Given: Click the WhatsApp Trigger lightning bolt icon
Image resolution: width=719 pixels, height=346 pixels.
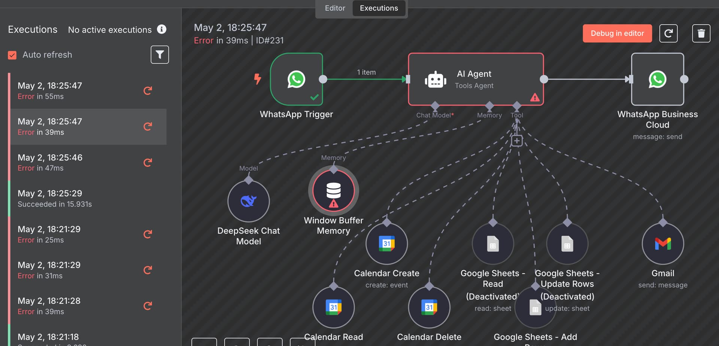Looking at the screenshot, I should point(258,79).
